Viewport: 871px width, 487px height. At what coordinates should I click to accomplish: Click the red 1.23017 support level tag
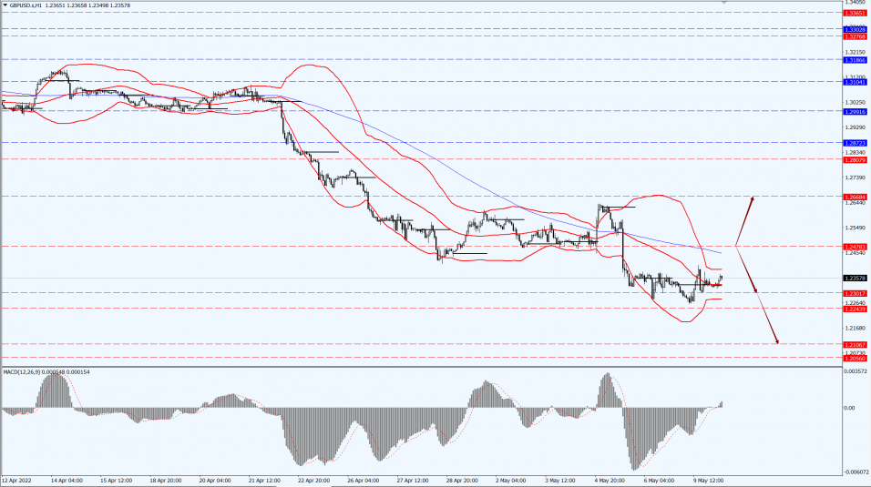(855, 293)
